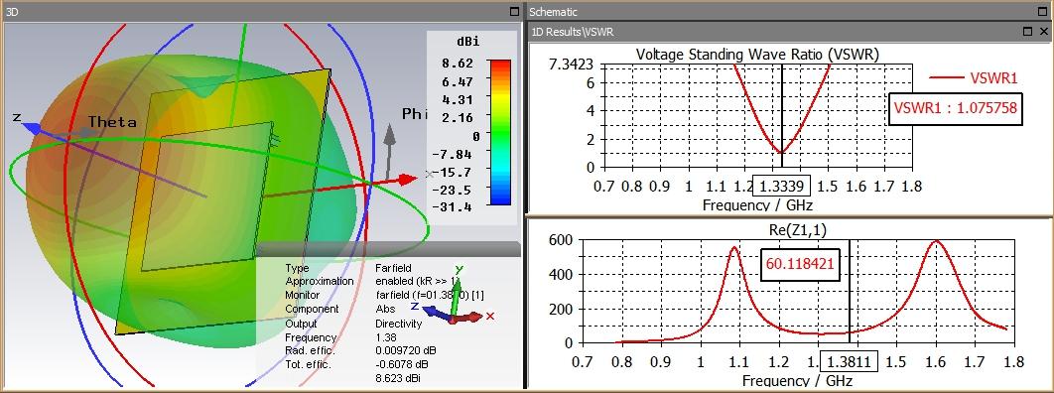Click the 'VSWR1 : 1.075758' marker readout

pyautogui.click(x=955, y=108)
